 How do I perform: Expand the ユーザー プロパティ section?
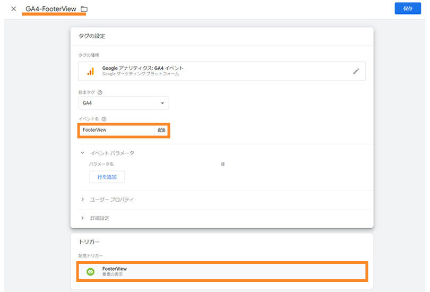83,200
